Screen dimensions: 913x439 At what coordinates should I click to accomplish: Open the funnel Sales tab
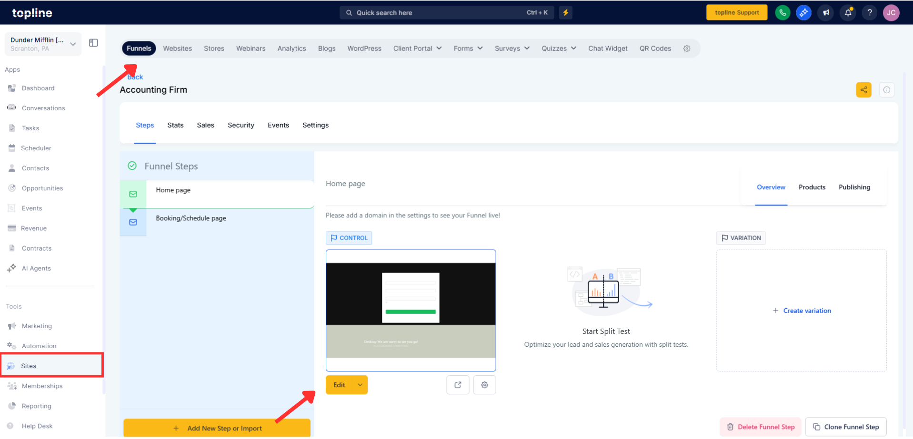(206, 125)
